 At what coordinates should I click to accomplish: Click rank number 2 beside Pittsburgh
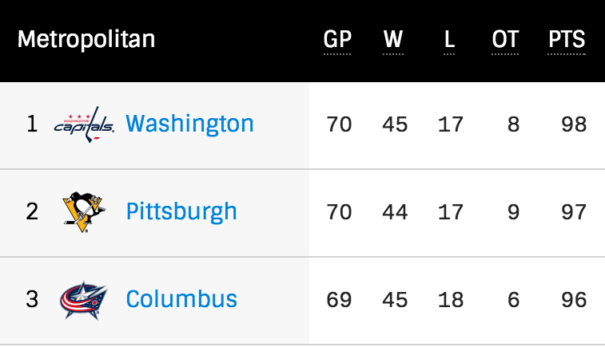click(32, 212)
